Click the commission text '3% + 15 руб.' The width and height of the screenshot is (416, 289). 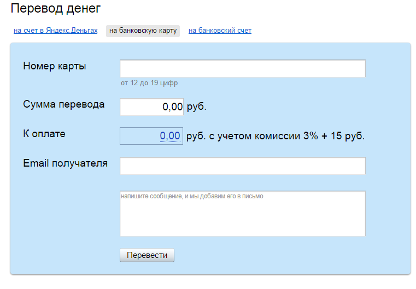pos(333,136)
